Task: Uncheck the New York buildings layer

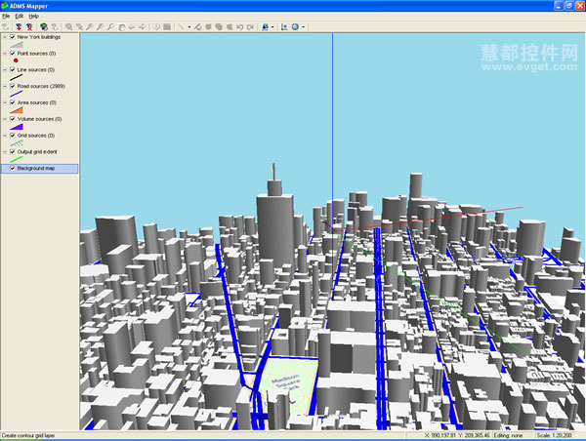Action: tap(13, 37)
